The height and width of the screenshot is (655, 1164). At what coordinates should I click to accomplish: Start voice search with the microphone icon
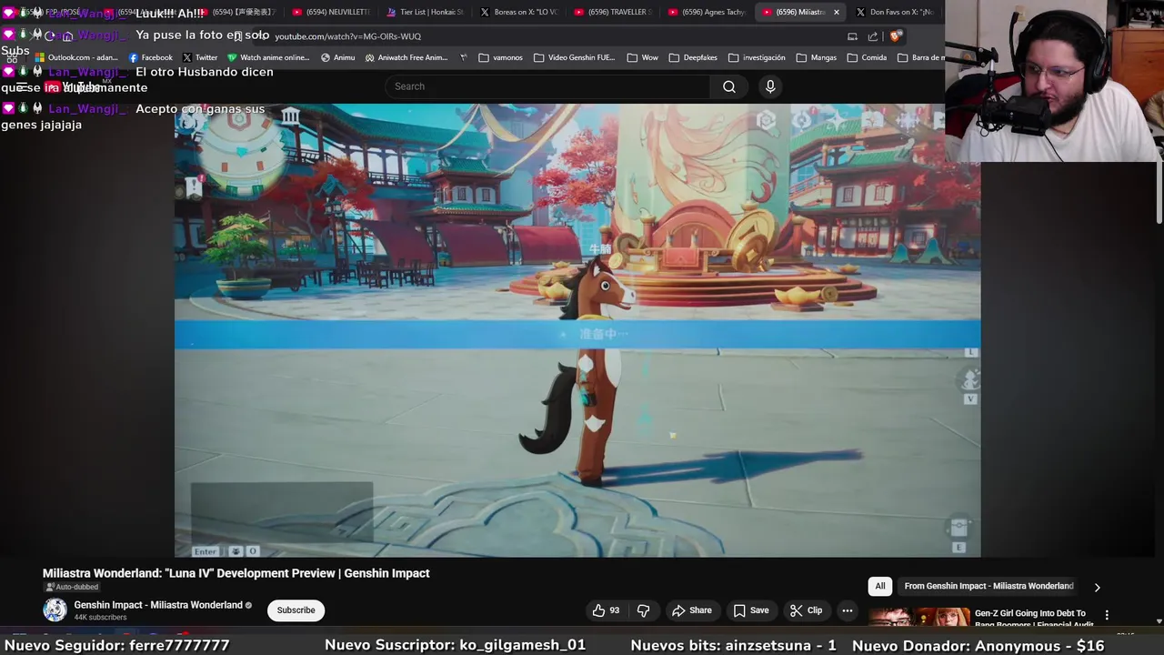[770, 86]
